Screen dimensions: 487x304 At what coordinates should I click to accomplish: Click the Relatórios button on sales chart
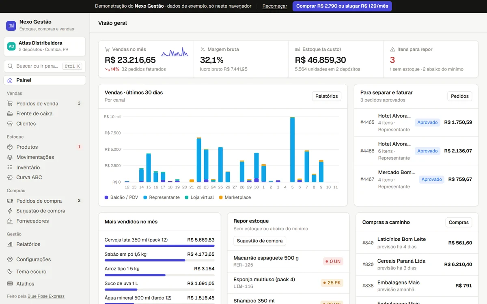pyautogui.click(x=327, y=96)
